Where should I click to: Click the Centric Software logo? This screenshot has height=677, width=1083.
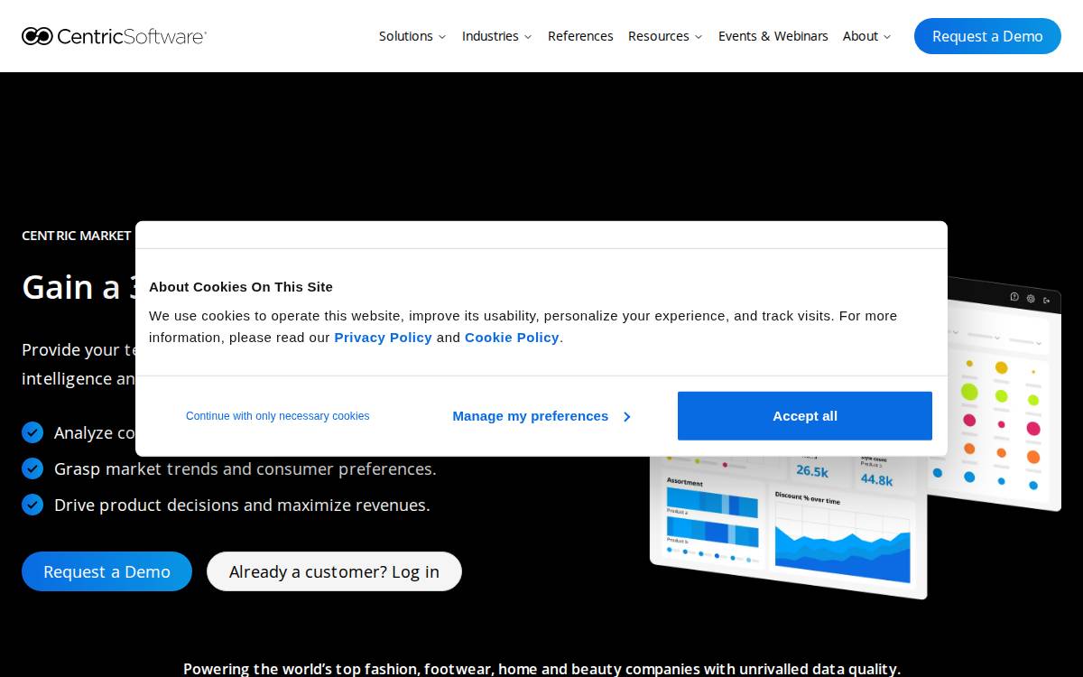click(x=115, y=36)
